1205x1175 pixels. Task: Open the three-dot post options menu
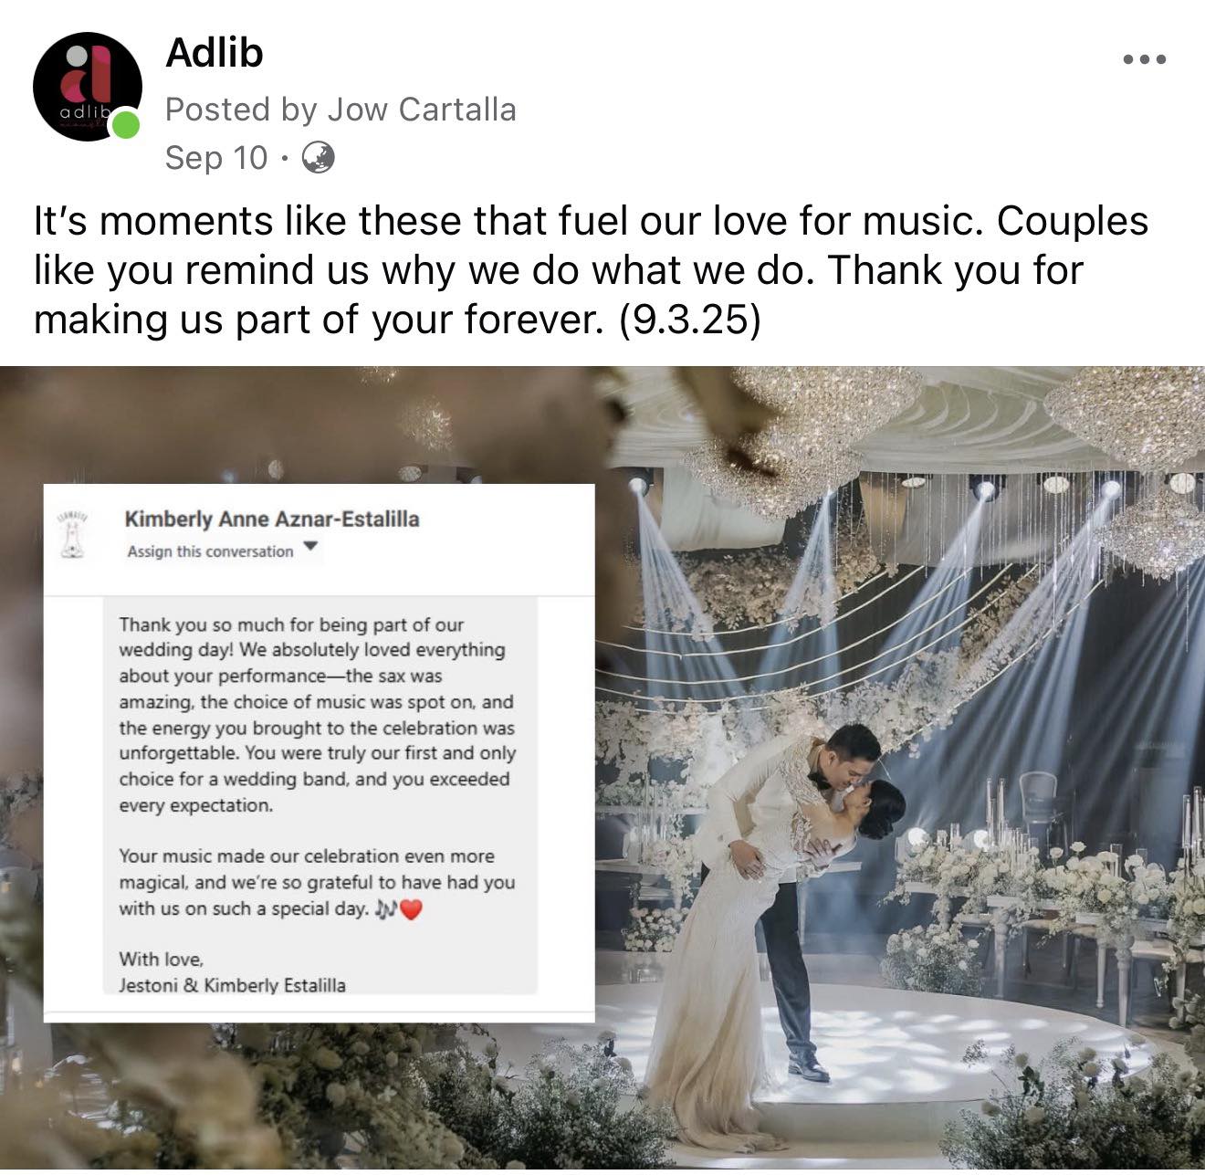[x=1145, y=60]
